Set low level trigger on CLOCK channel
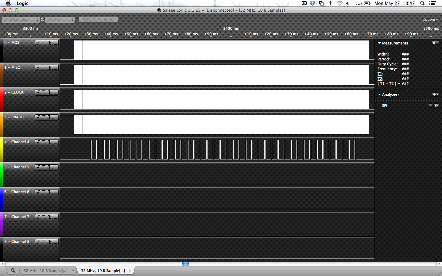Image resolution: width=442 pixels, height=276 pixels. point(56,93)
